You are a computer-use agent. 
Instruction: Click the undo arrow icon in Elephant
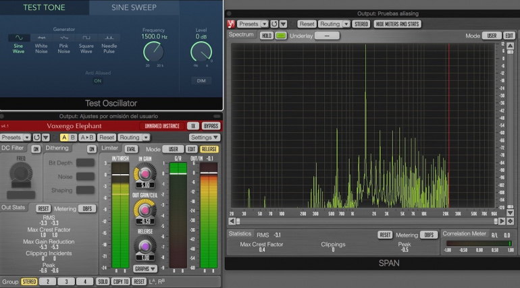(x=36, y=138)
